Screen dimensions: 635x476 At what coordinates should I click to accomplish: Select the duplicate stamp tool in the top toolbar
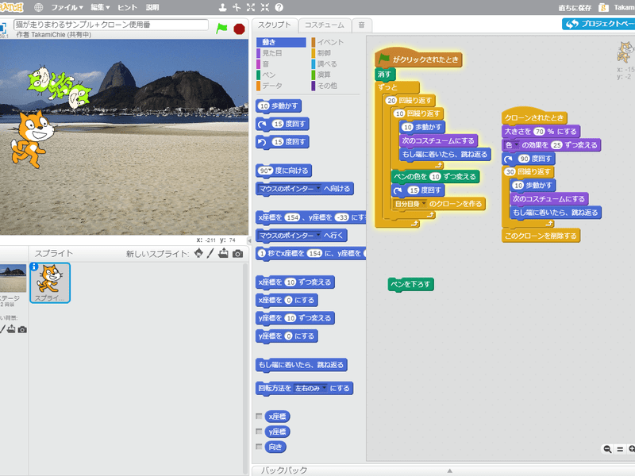point(222,7)
